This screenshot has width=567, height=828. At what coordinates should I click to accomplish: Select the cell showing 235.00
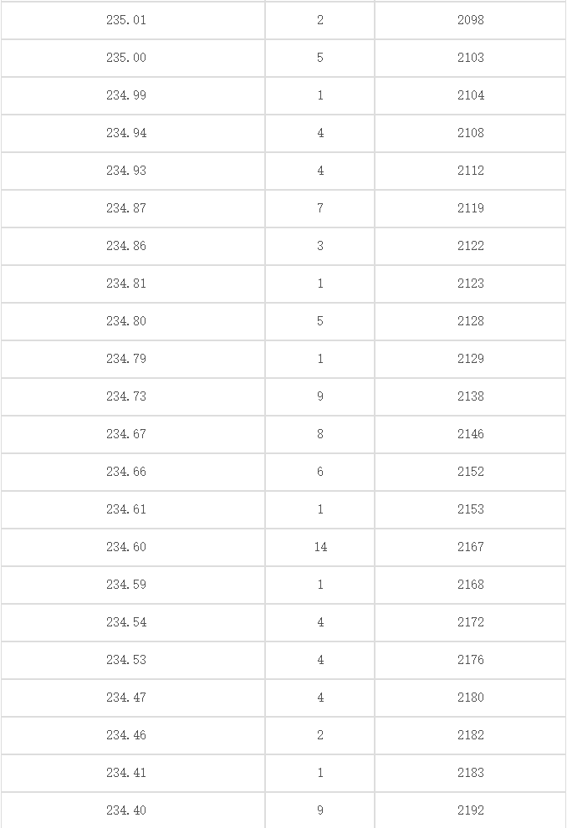point(126,58)
